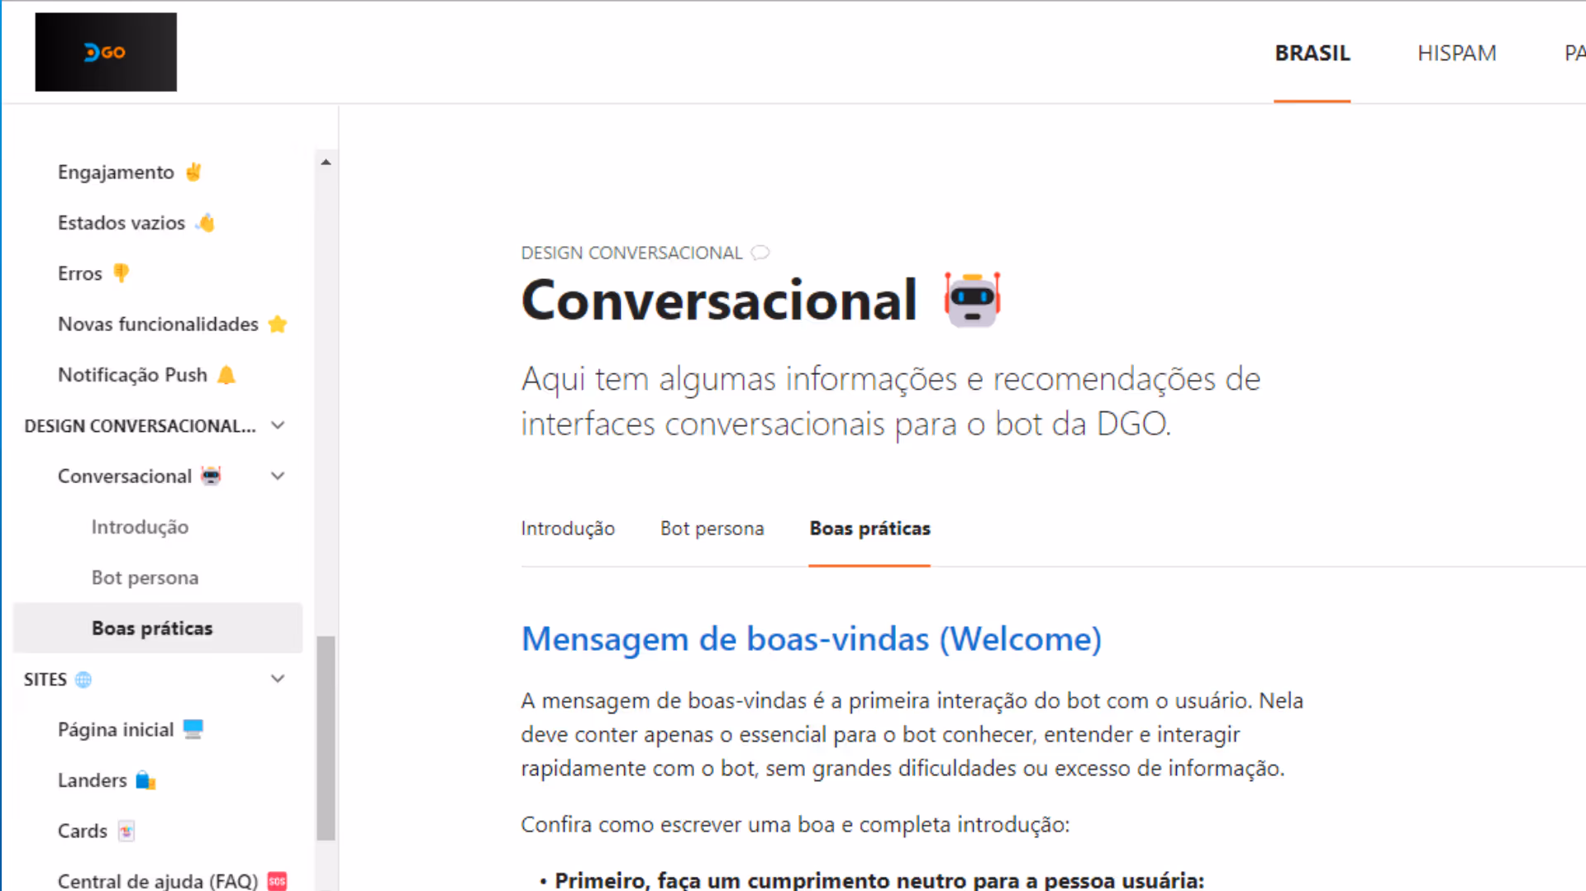
Task: Select Bot persona in sidebar tree
Action: 145,578
